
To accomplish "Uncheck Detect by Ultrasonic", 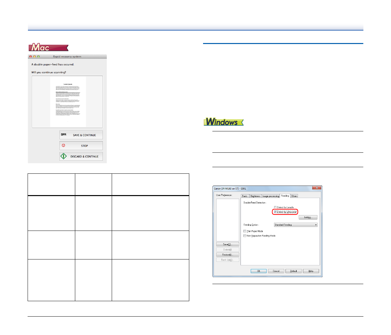I will (x=275, y=212).
